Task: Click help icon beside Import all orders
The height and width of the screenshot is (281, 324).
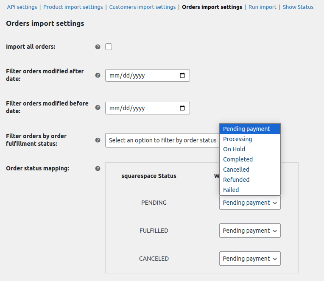Action: [x=98, y=47]
